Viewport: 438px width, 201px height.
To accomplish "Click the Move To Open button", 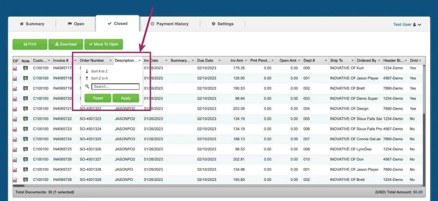I will click(x=104, y=44).
